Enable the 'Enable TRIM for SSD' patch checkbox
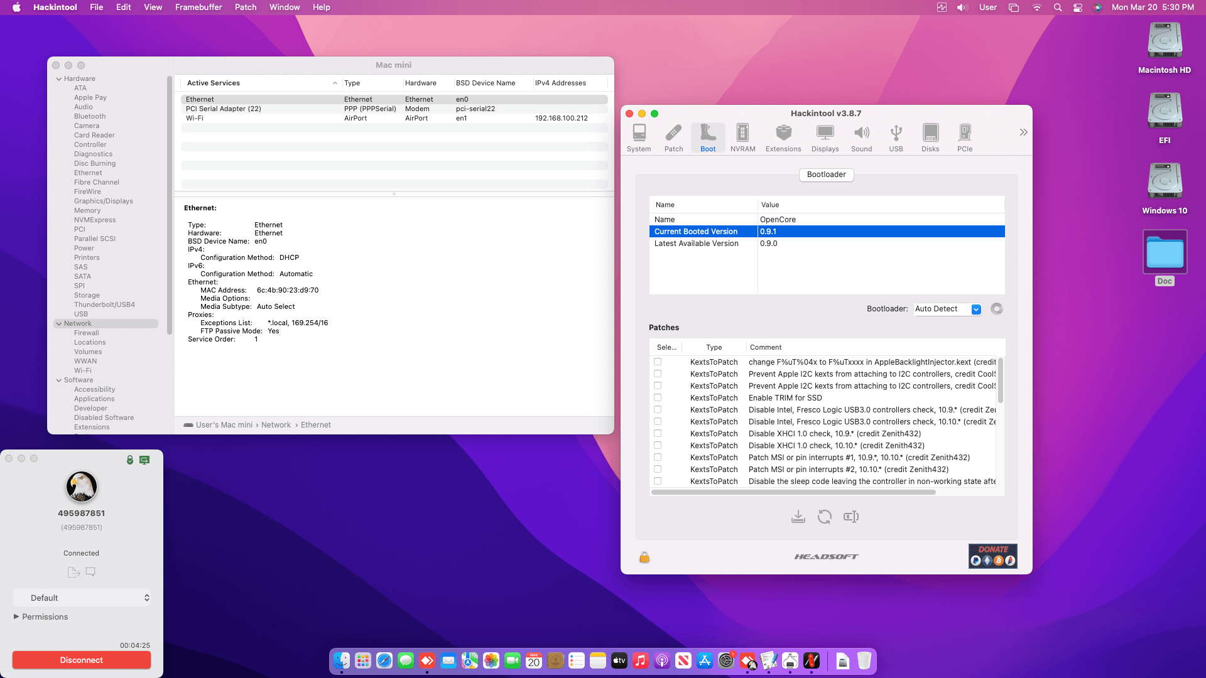Screen dimensions: 1206x678 (x=658, y=397)
